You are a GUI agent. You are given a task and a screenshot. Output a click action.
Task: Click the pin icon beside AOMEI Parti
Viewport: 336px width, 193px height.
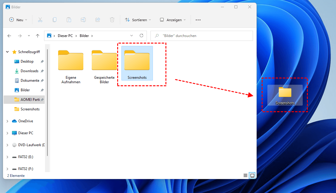point(42,100)
